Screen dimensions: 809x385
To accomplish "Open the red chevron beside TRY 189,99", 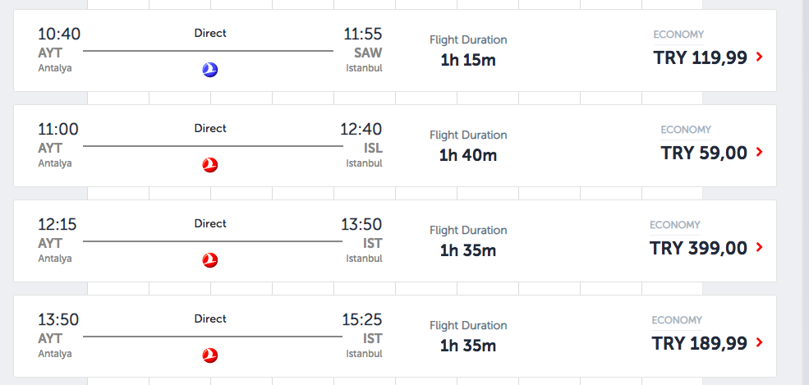I will (759, 343).
